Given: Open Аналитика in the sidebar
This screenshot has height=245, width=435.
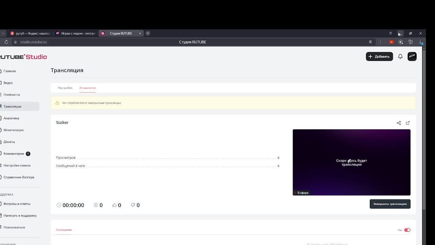Looking at the screenshot, I should (11, 118).
